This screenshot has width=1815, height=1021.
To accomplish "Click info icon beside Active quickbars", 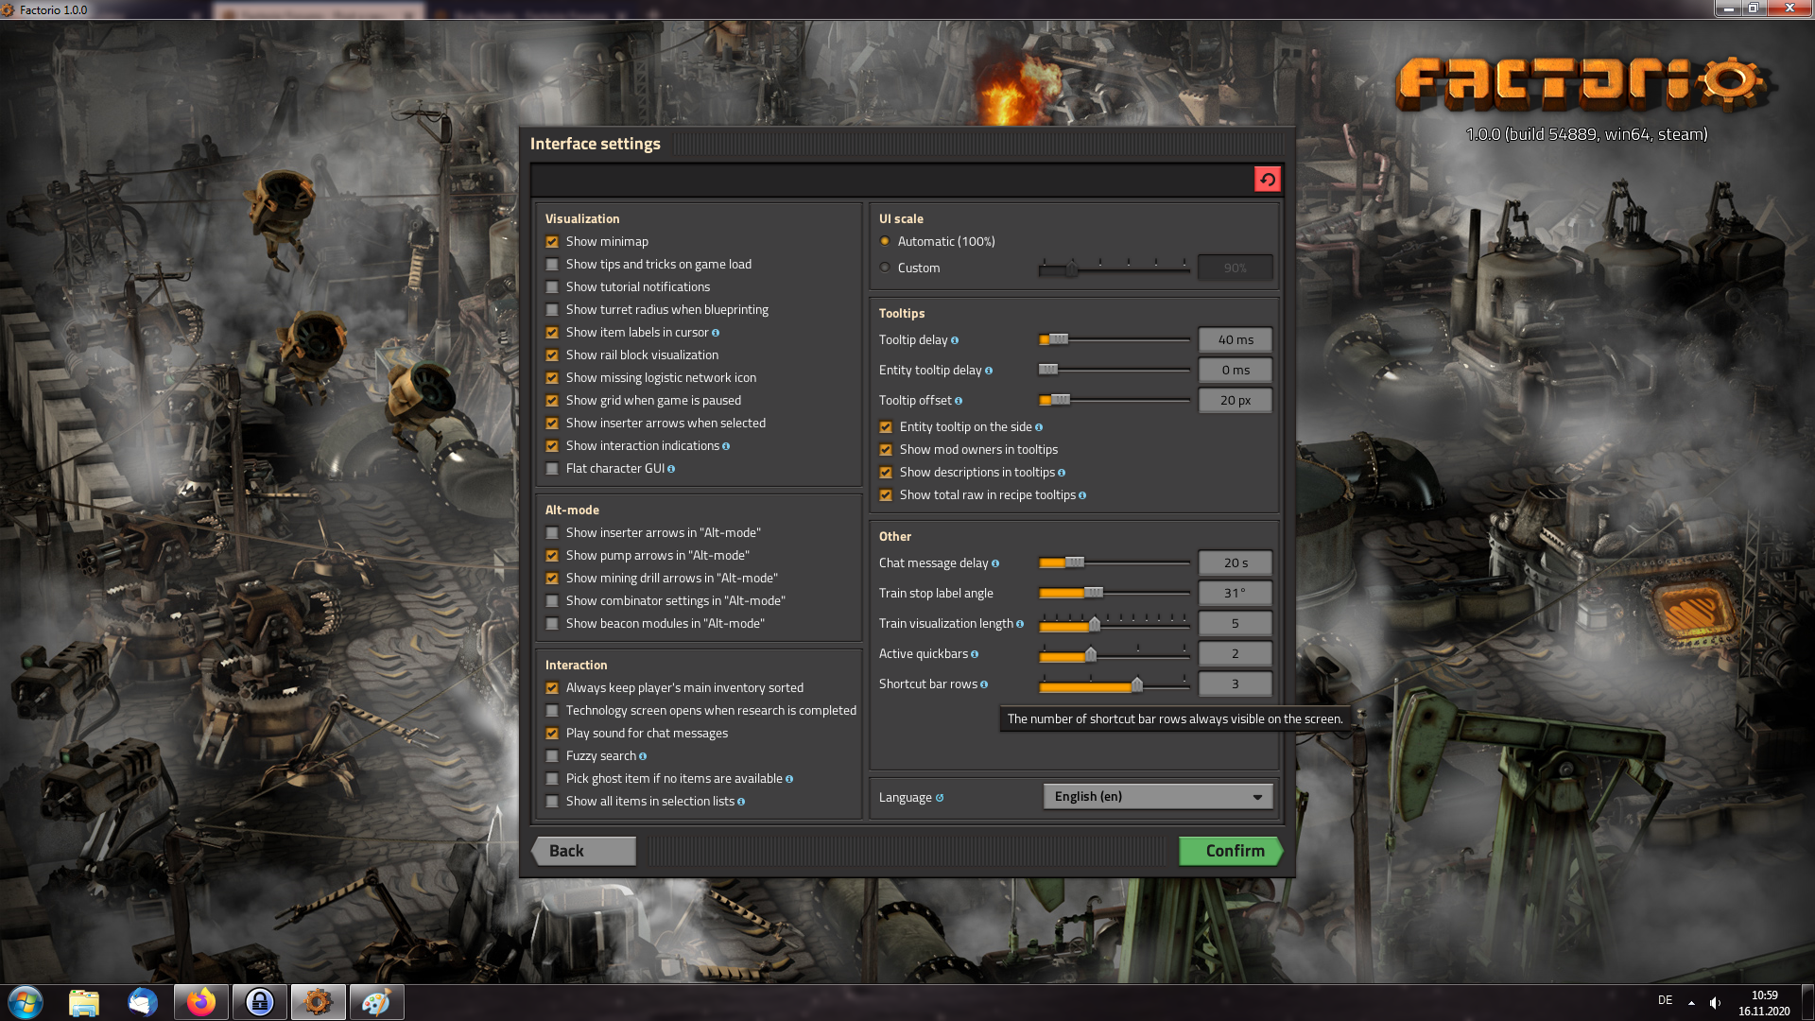I will (x=975, y=654).
